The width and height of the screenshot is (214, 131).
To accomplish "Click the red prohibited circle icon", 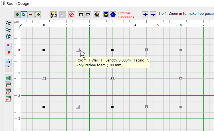I will tap(72, 15).
